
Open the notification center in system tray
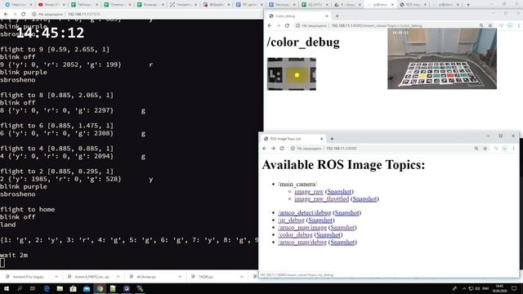click(514, 288)
